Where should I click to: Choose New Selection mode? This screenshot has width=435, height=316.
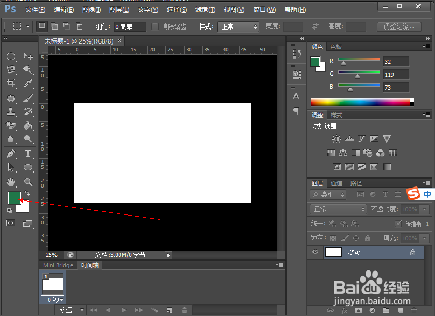42,26
